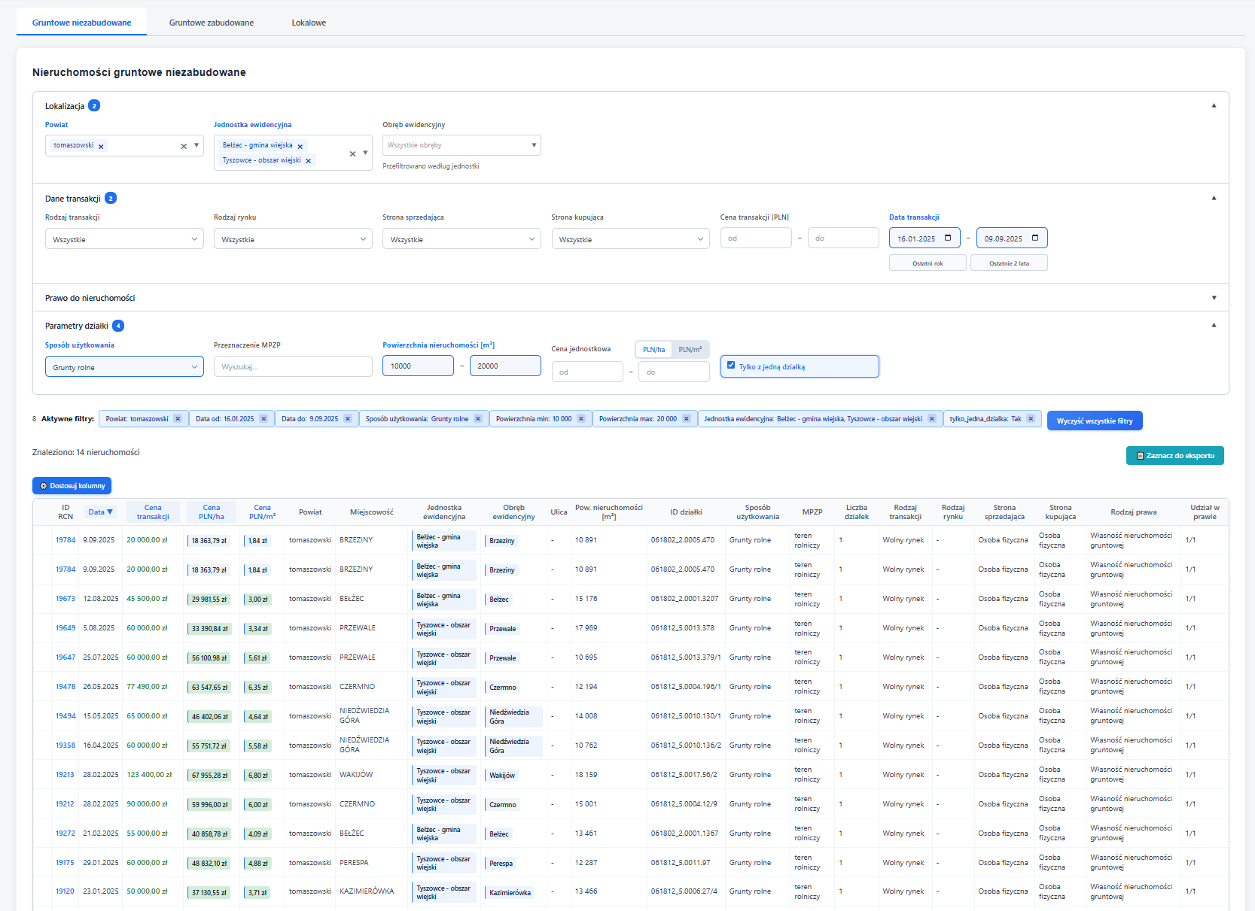Remove the Sposób użytkowania active filter chip
The width and height of the screenshot is (1255, 911).
point(477,419)
